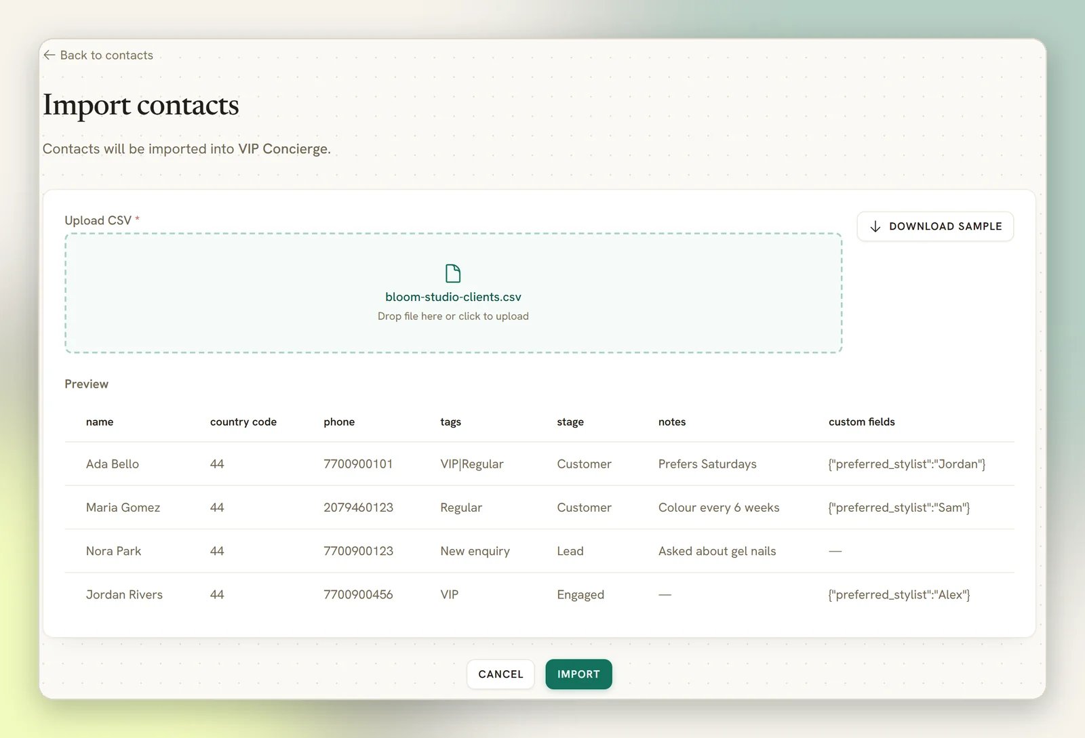1085x738 pixels.
Task: Click the Jordan Rivers name cell
Action: [124, 594]
